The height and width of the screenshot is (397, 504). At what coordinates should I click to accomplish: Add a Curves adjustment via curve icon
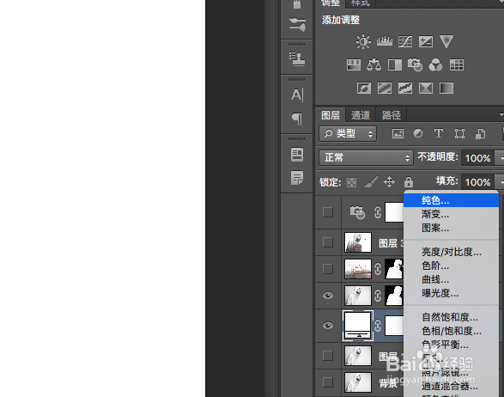pyautogui.click(x=405, y=41)
